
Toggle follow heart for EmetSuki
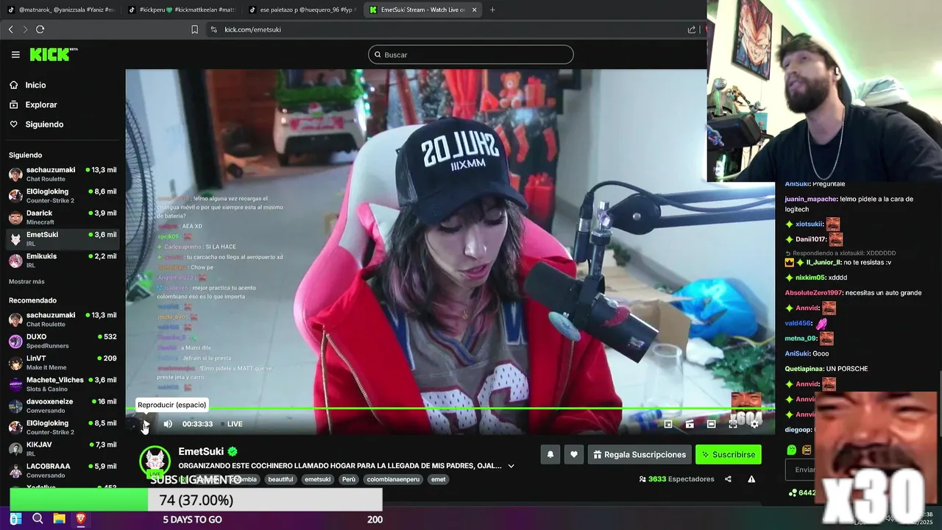[x=574, y=455]
